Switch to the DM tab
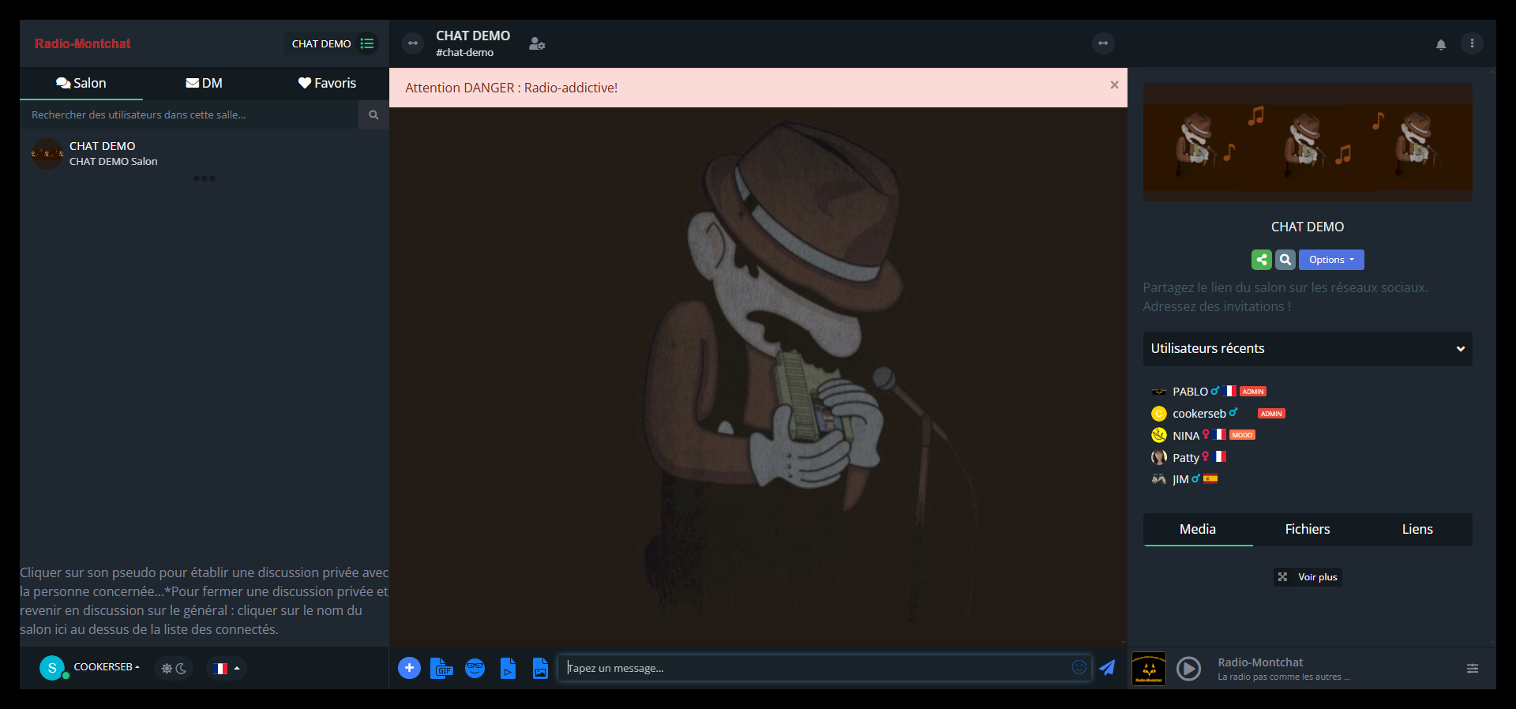 coord(204,84)
